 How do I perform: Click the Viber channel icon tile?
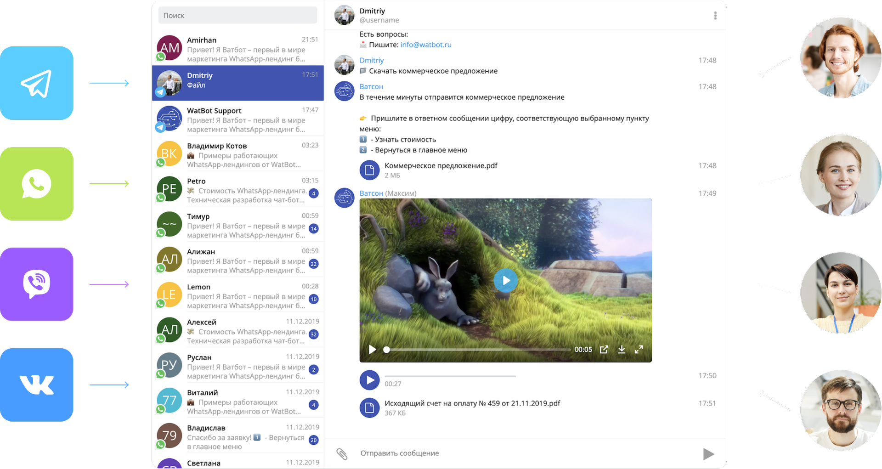coord(37,284)
